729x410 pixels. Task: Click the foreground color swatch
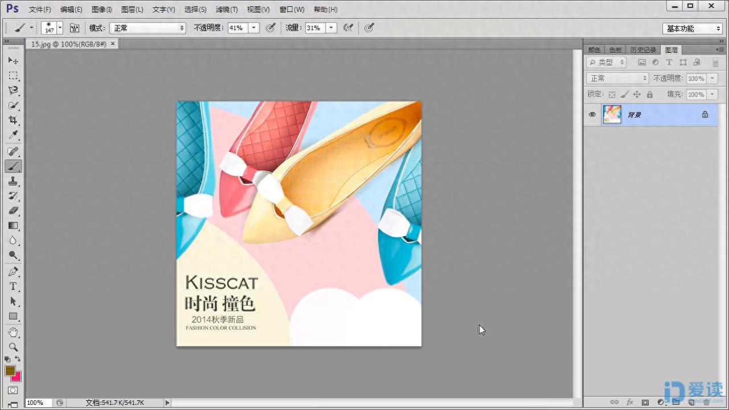pyautogui.click(x=10, y=370)
